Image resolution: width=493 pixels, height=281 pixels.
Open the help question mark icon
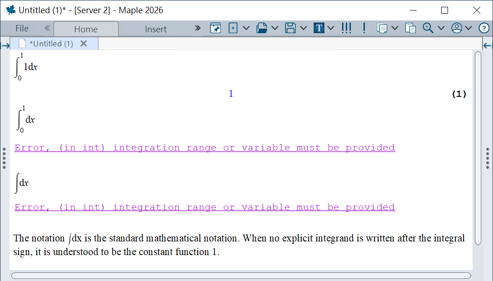coord(484,28)
